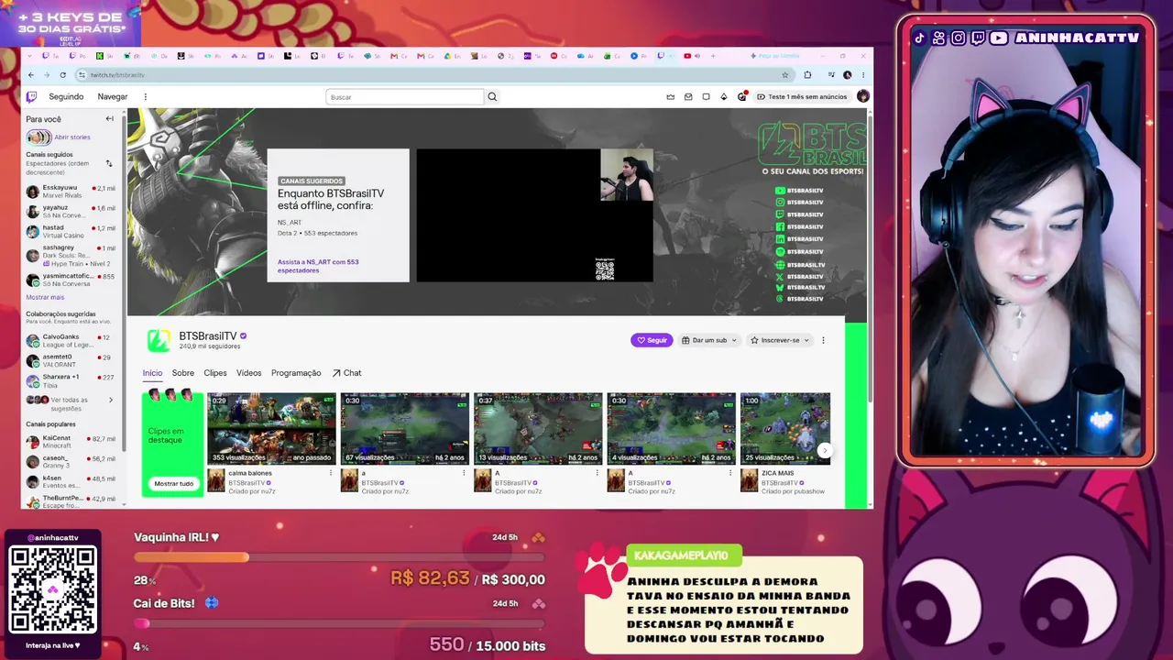The image size is (1173, 660).
Task: Open the Programação tab
Action: pyautogui.click(x=296, y=373)
